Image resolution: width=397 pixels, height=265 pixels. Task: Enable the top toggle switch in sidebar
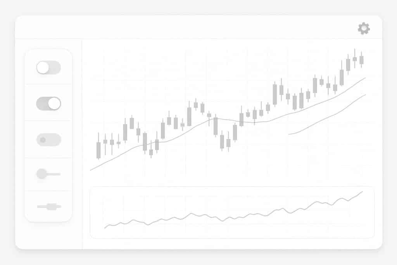coord(48,68)
